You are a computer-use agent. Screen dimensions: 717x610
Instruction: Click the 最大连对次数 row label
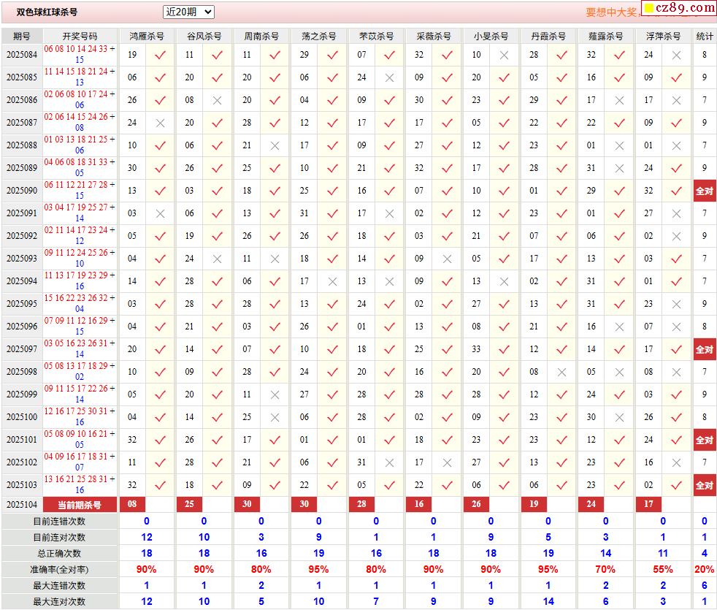[x=59, y=602]
